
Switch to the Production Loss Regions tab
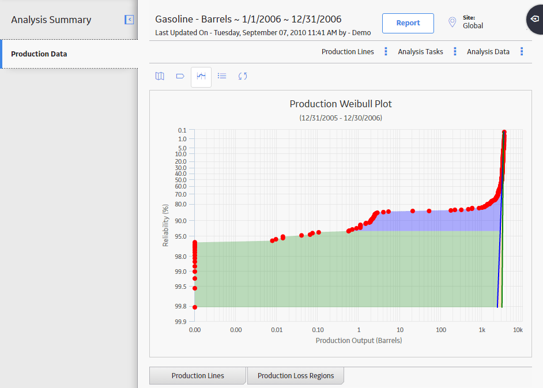click(296, 376)
